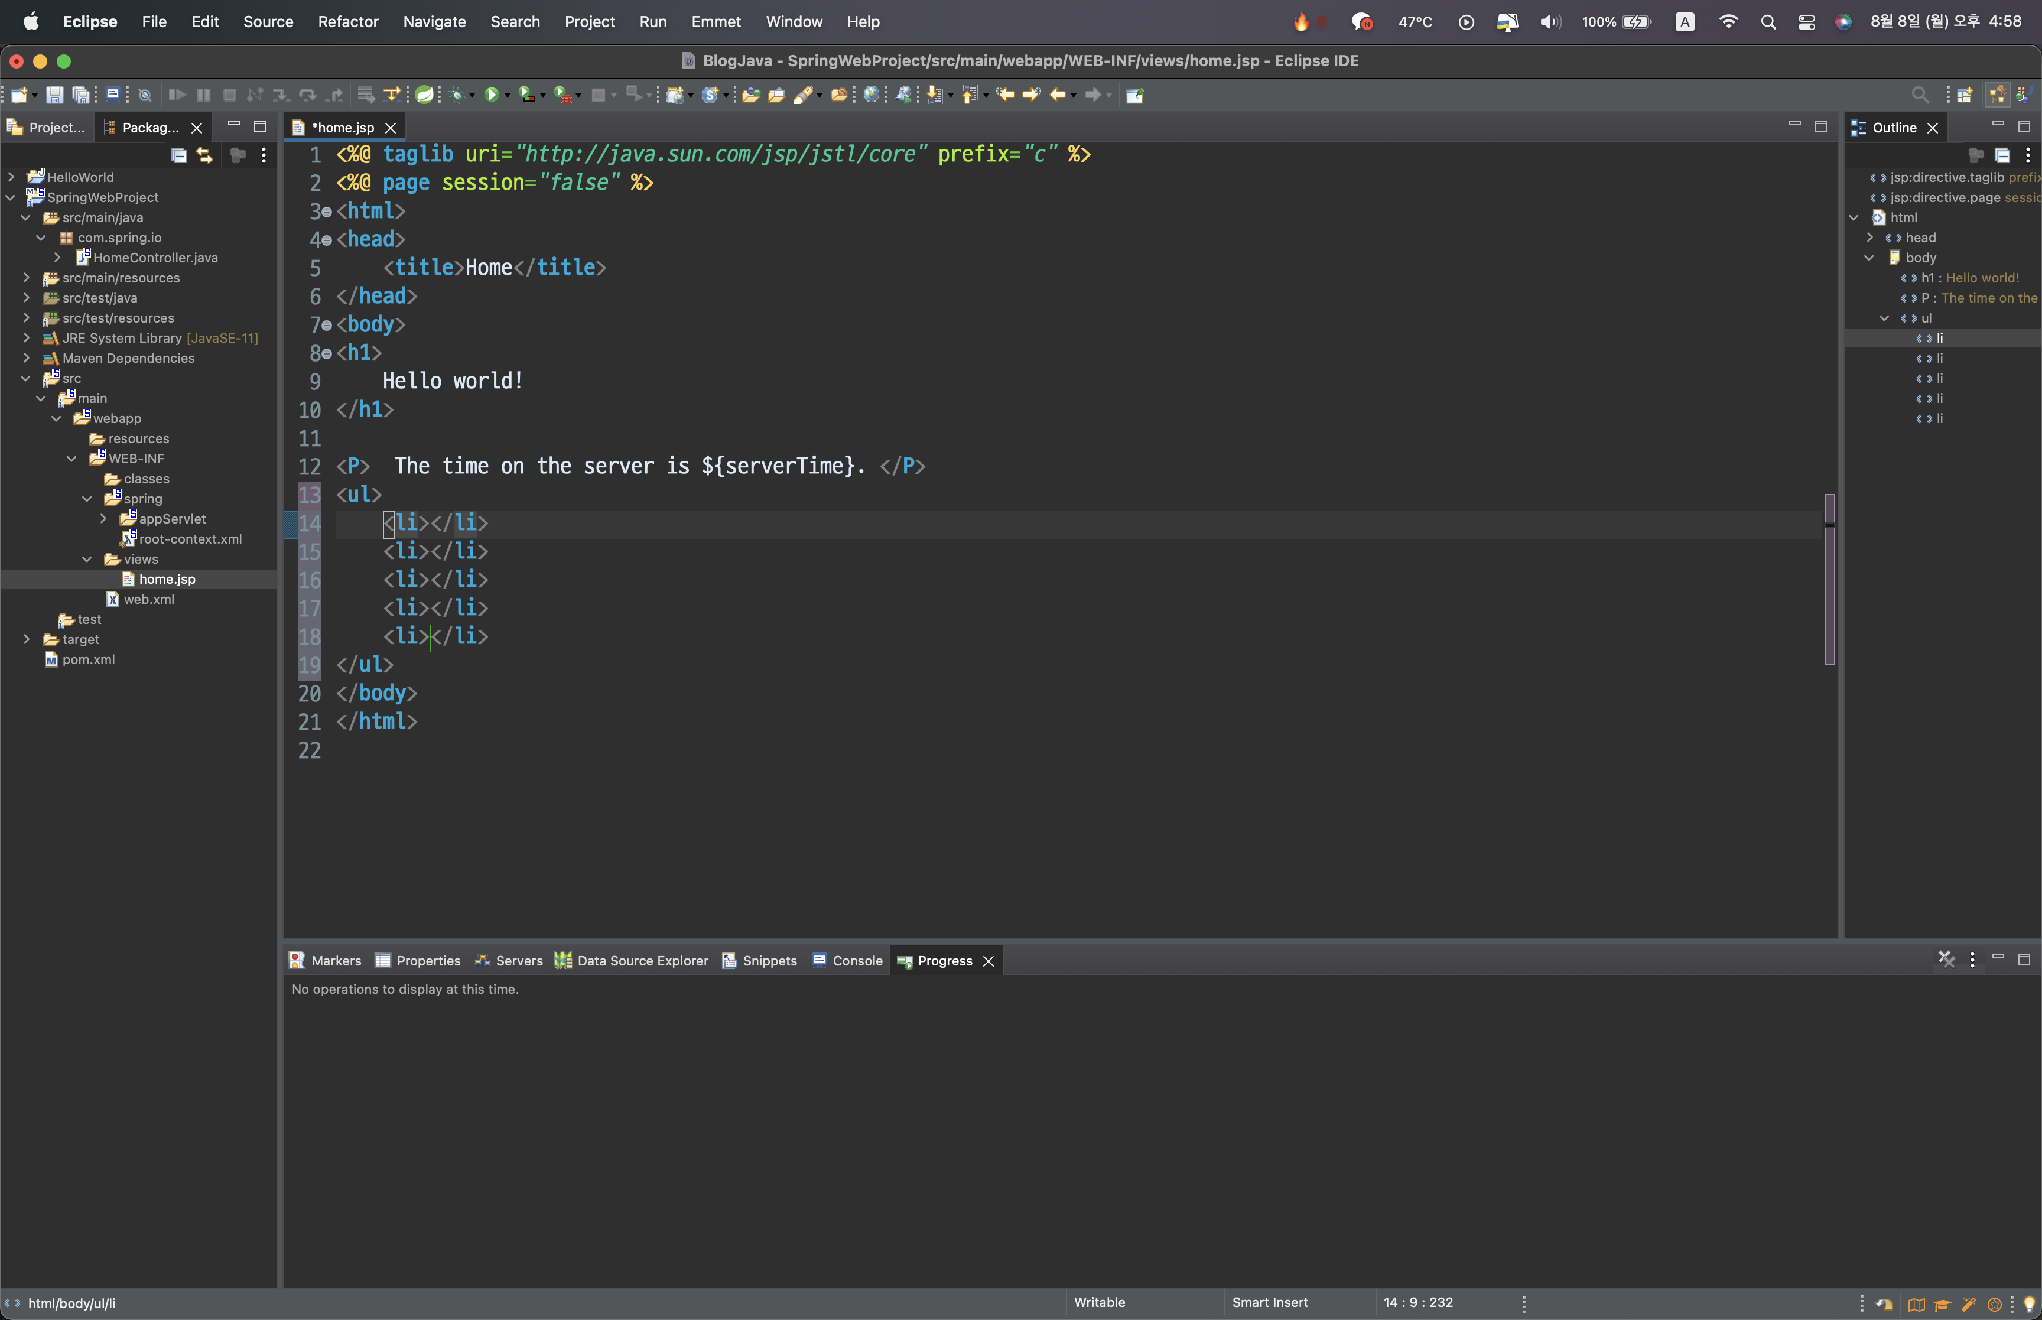Screen dimensions: 2042x1320
Task: Click the Debug bug icon
Action: [457, 95]
